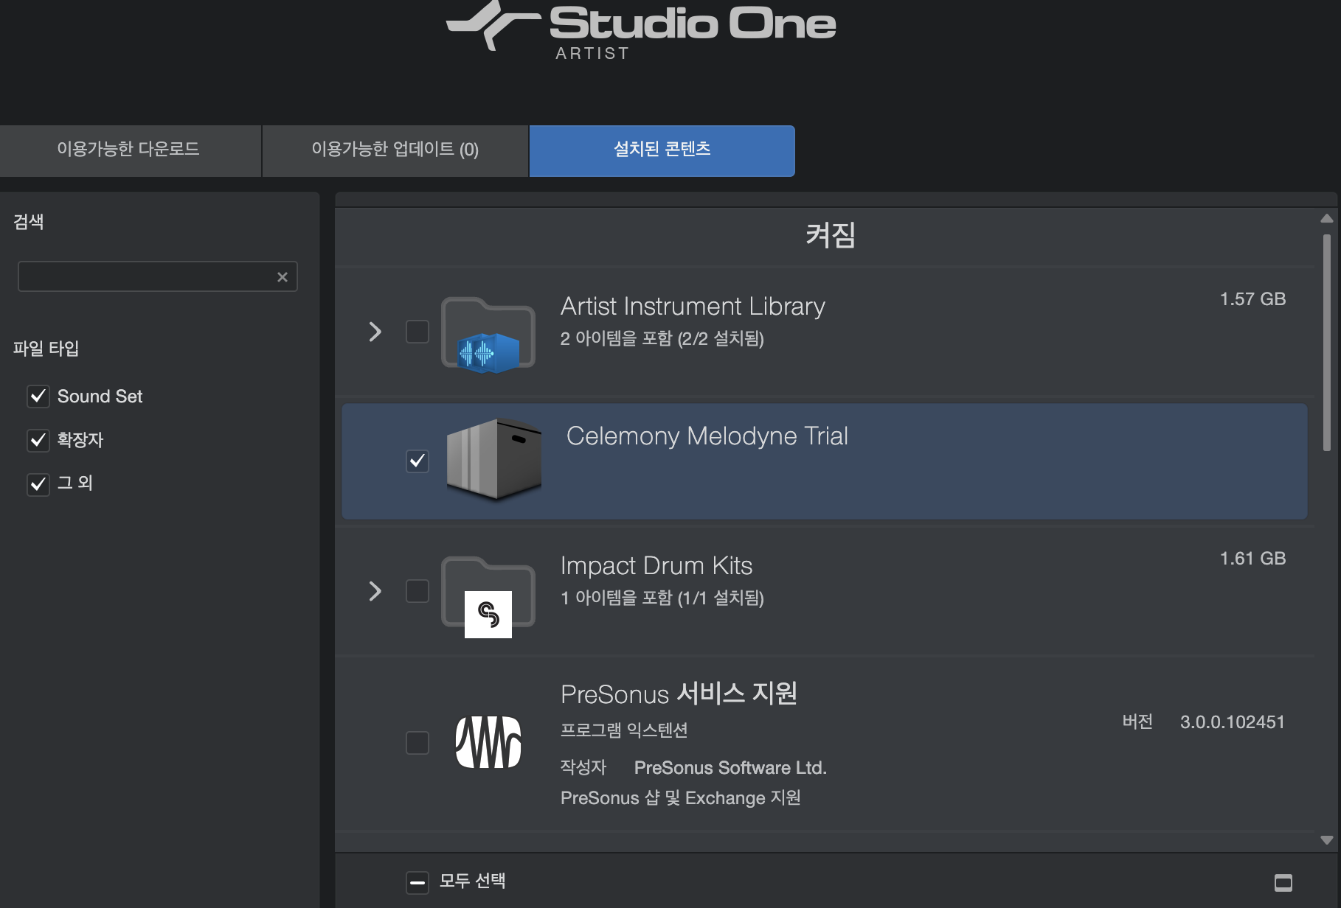Image resolution: width=1341 pixels, height=908 pixels.
Task: Click the 1.61 GB size value
Action: pyautogui.click(x=1252, y=559)
